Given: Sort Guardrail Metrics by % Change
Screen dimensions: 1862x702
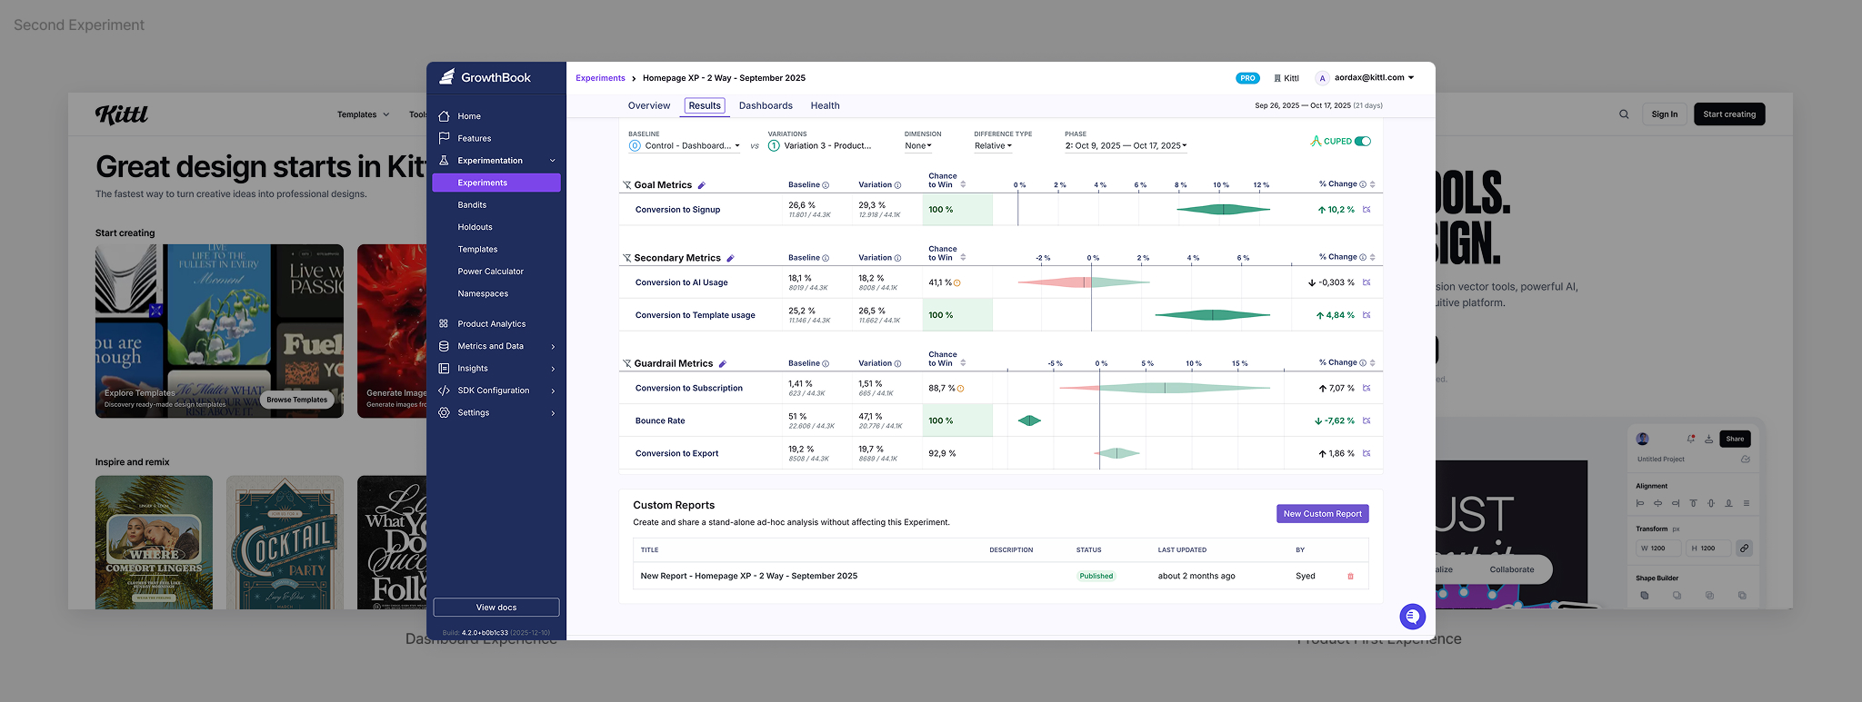Looking at the screenshot, I should (x=1372, y=362).
